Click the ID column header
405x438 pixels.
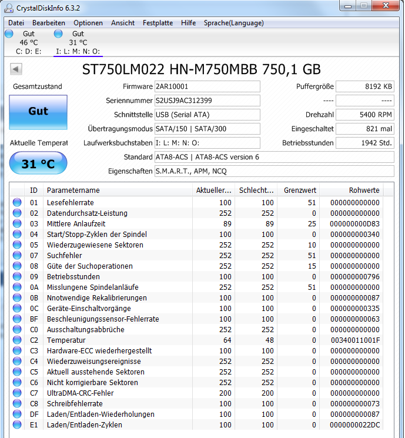[34, 190]
